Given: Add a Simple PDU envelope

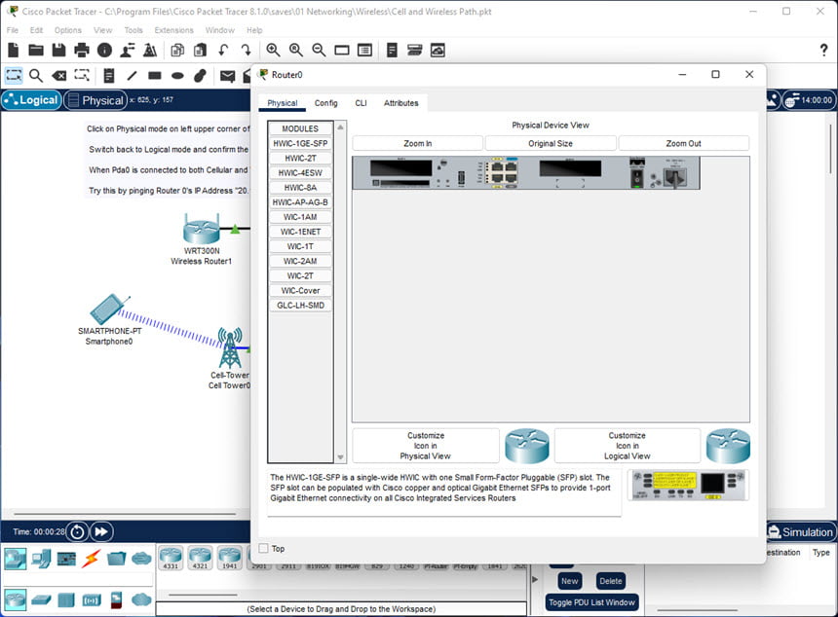Looking at the screenshot, I should point(228,76).
